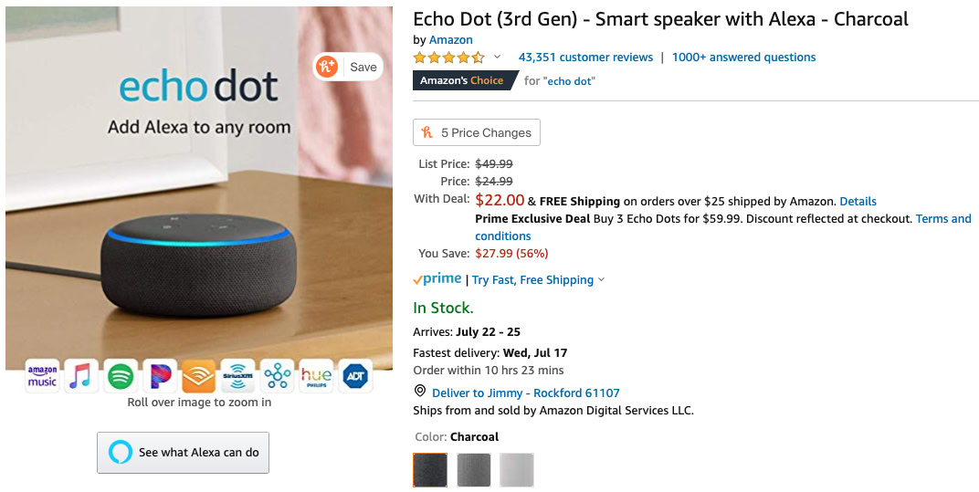Save the item with Honey button

point(348,67)
